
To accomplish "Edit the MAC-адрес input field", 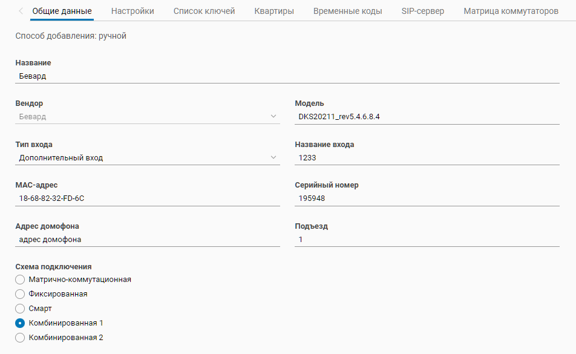I will pyautogui.click(x=147, y=198).
